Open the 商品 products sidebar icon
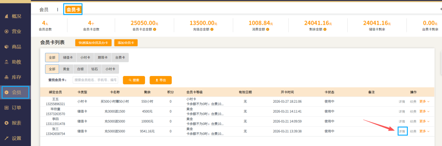Viewport: 442px width, 146px height. click(x=6, y=47)
